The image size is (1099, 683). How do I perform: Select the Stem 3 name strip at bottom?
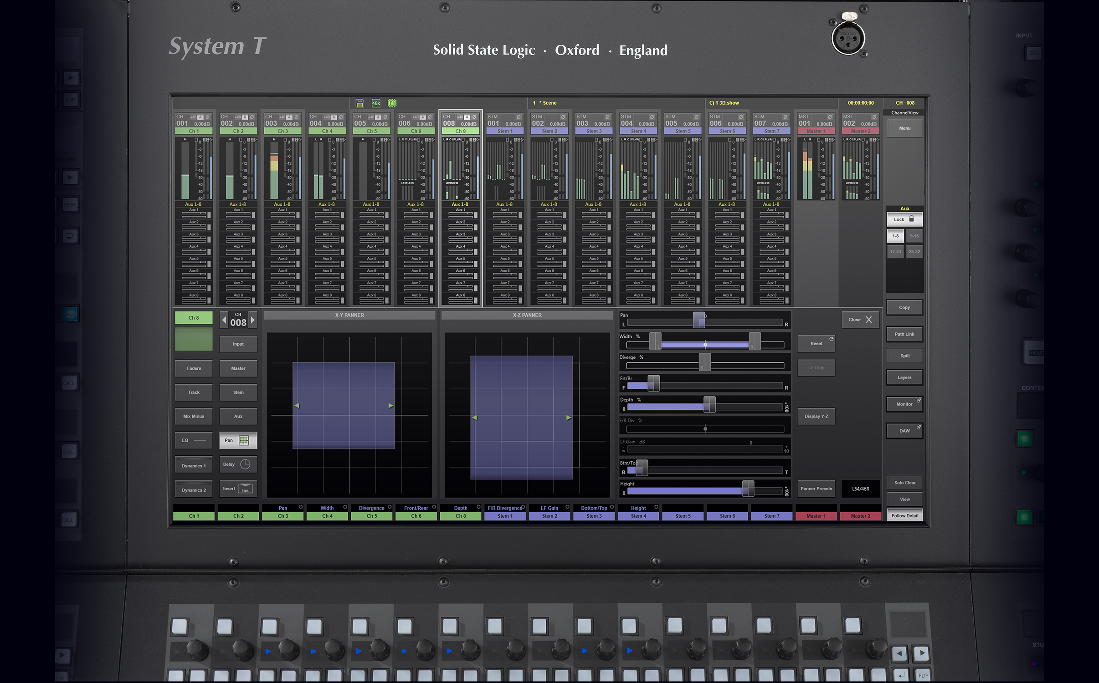[x=594, y=516]
